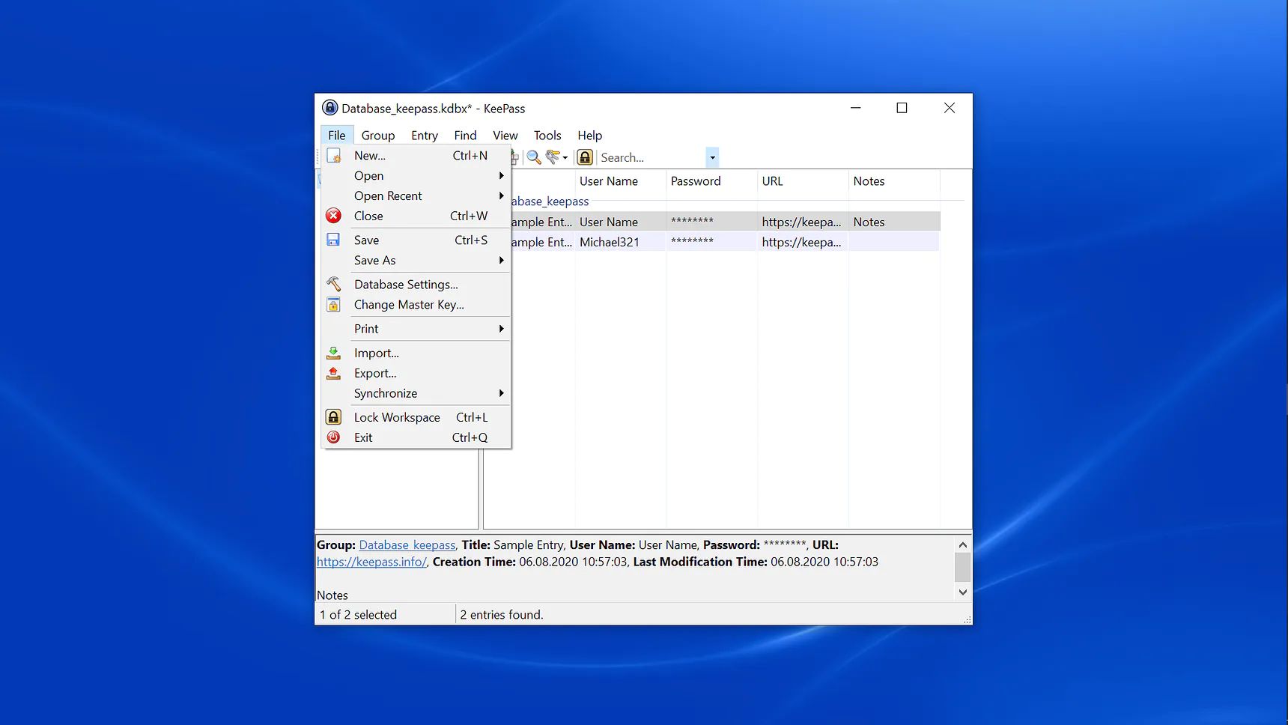Click the key-shaped copy toolbar icon

[554, 157]
